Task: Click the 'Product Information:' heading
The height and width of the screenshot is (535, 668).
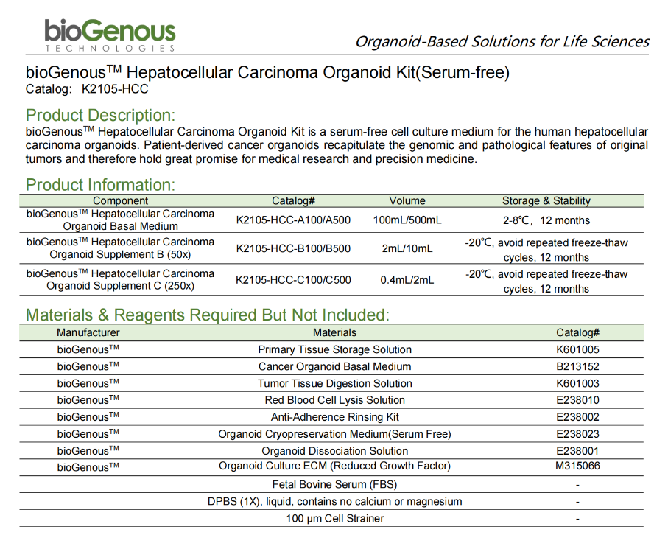Action: point(100,184)
